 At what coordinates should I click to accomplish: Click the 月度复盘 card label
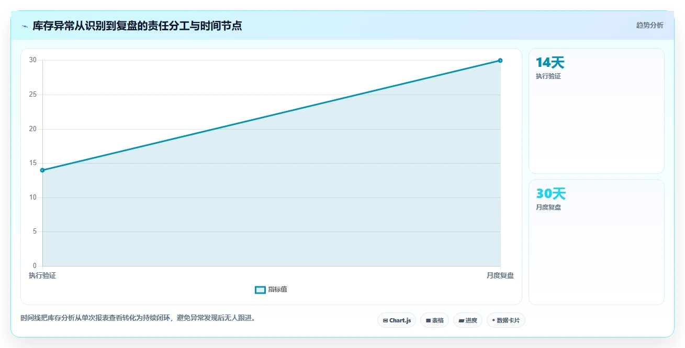[548, 207]
